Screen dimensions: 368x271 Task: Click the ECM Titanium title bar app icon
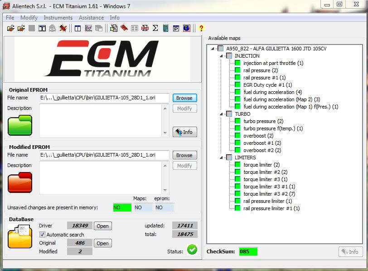pos(6,6)
